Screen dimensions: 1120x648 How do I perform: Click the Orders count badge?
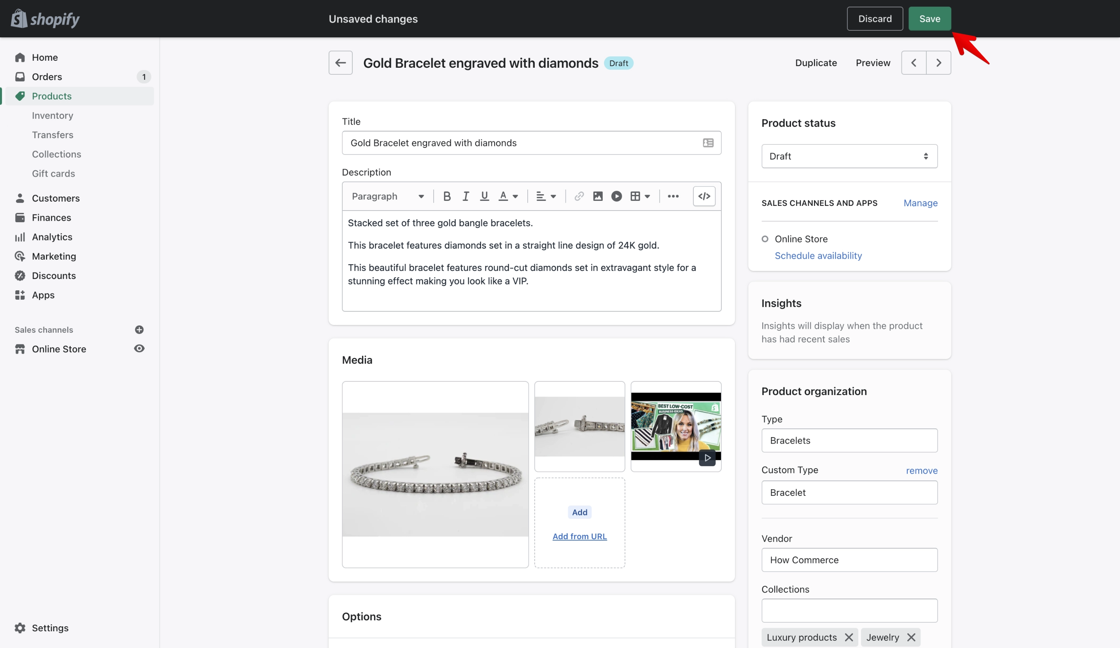coord(143,77)
